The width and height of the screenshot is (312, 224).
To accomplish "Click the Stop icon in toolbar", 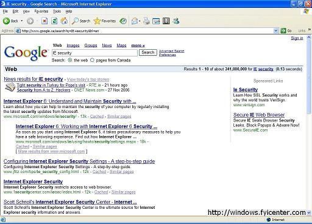I will (x=44, y=21).
